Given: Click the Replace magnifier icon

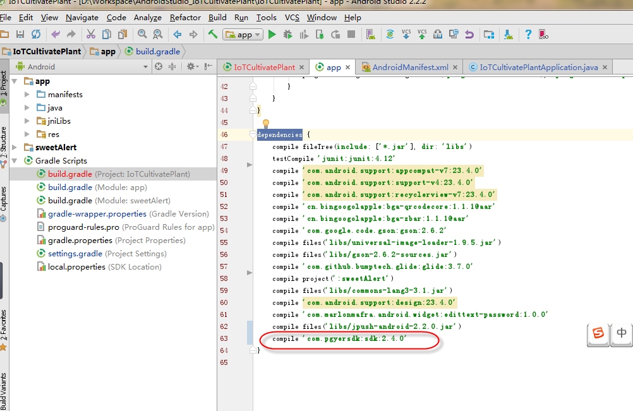Looking at the screenshot, I should coord(158,35).
